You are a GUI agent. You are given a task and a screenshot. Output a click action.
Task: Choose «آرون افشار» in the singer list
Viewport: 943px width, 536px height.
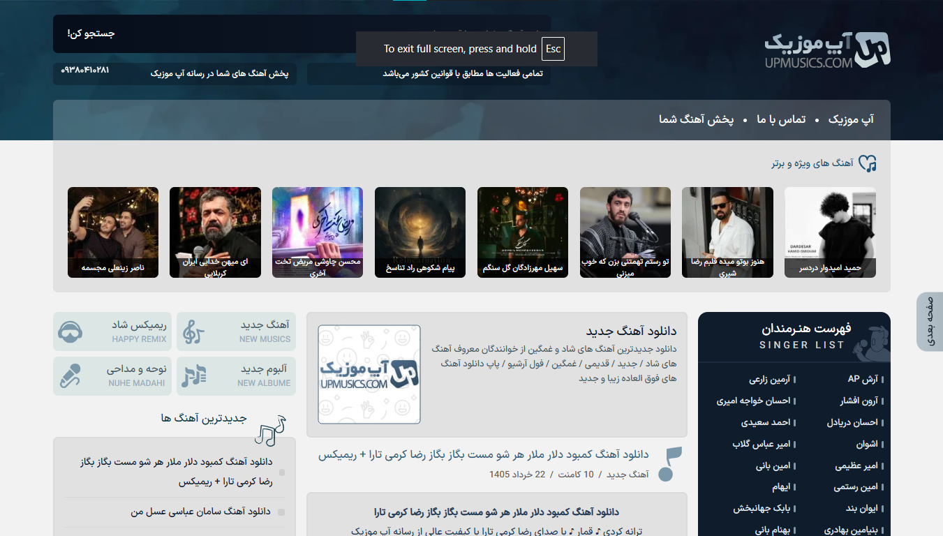(859, 401)
